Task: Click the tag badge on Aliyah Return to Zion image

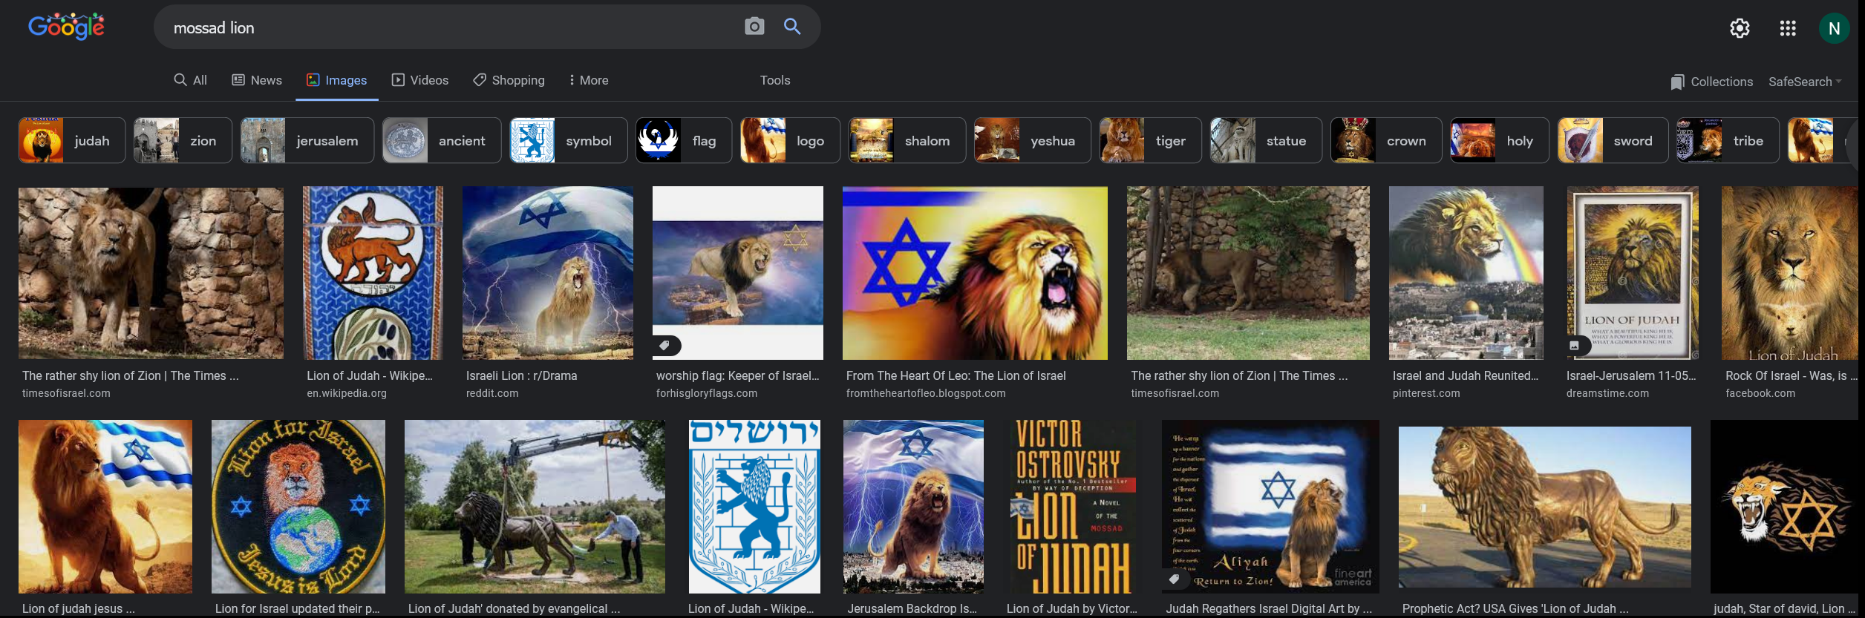Action: pyautogui.click(x=1174, y=579)
